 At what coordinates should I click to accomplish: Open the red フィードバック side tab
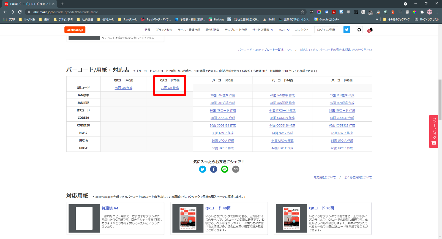pos(434,131)
